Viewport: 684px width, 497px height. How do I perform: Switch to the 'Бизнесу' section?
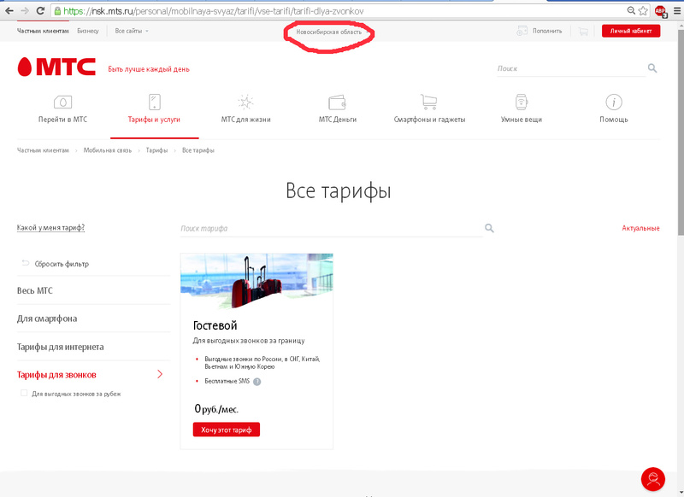coord(87,31)
